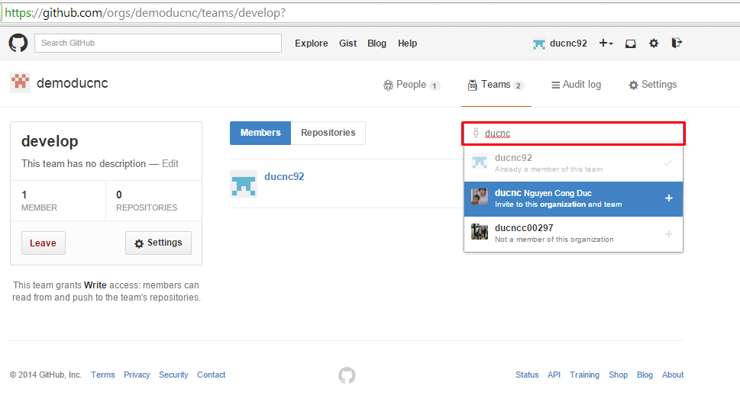
Task: Click the sign out icon
Action: click(677, 43)
